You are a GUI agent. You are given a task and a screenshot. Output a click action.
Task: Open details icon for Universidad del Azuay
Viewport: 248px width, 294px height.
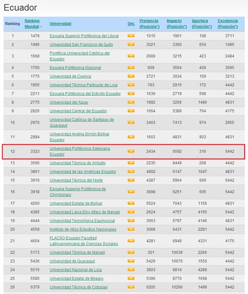pos(131,102)
